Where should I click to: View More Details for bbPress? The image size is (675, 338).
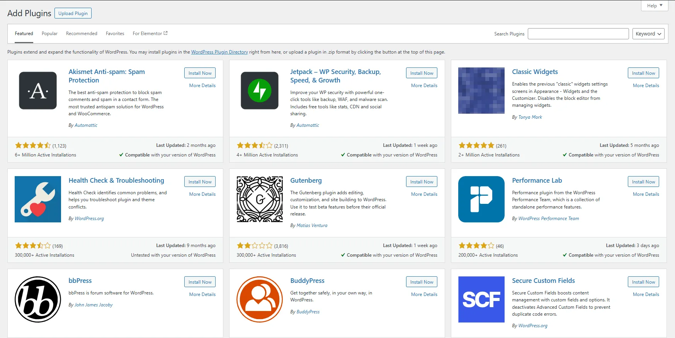(x=202, y=294)
